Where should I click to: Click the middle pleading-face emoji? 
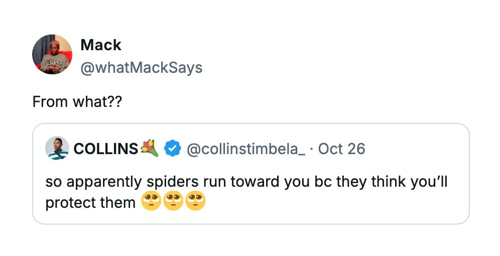(x=173, y=202)
